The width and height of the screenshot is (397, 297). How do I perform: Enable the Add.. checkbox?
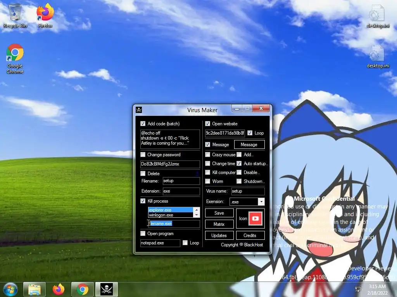point(239,155)
